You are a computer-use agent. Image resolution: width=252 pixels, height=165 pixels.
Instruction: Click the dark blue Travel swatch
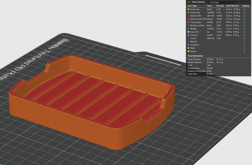[x=188, y=38]
